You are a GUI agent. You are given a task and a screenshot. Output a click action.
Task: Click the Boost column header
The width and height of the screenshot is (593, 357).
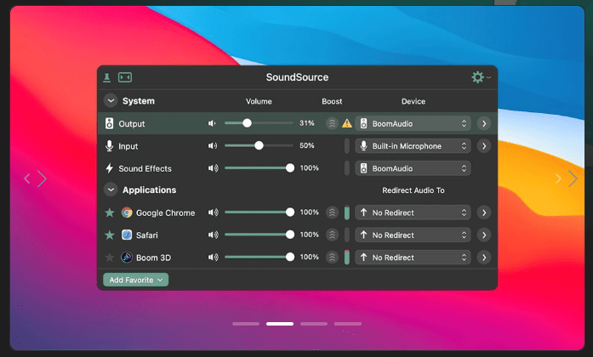pyautogui.click(x=332, y=101)
